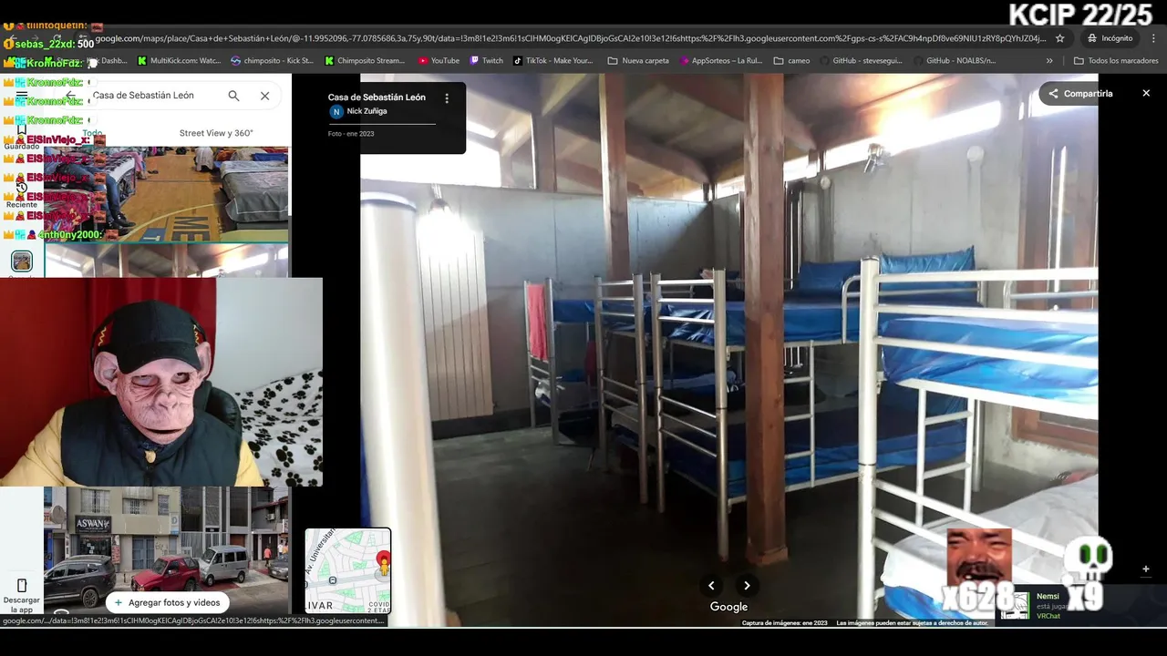This screenshot has width=1167, height=656.
Task: Click the magnifier search icon
Action: (233, 96)
